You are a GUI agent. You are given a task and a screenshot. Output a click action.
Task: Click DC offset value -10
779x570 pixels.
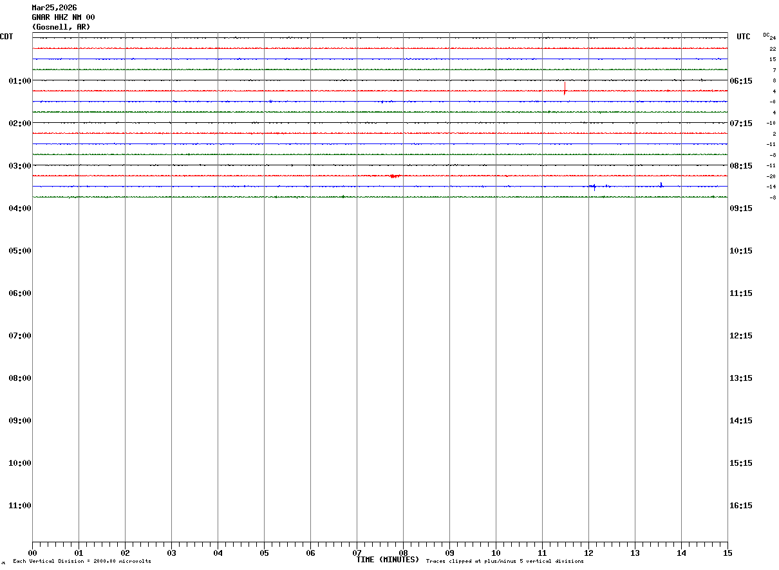771,123
